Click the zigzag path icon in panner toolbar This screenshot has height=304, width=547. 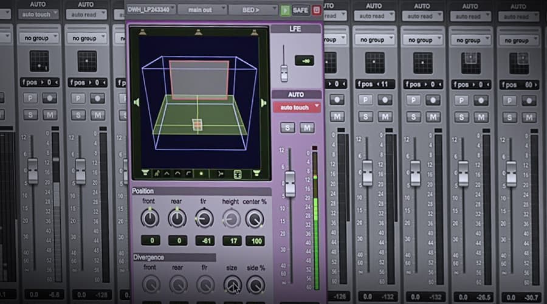click(157, 173)
